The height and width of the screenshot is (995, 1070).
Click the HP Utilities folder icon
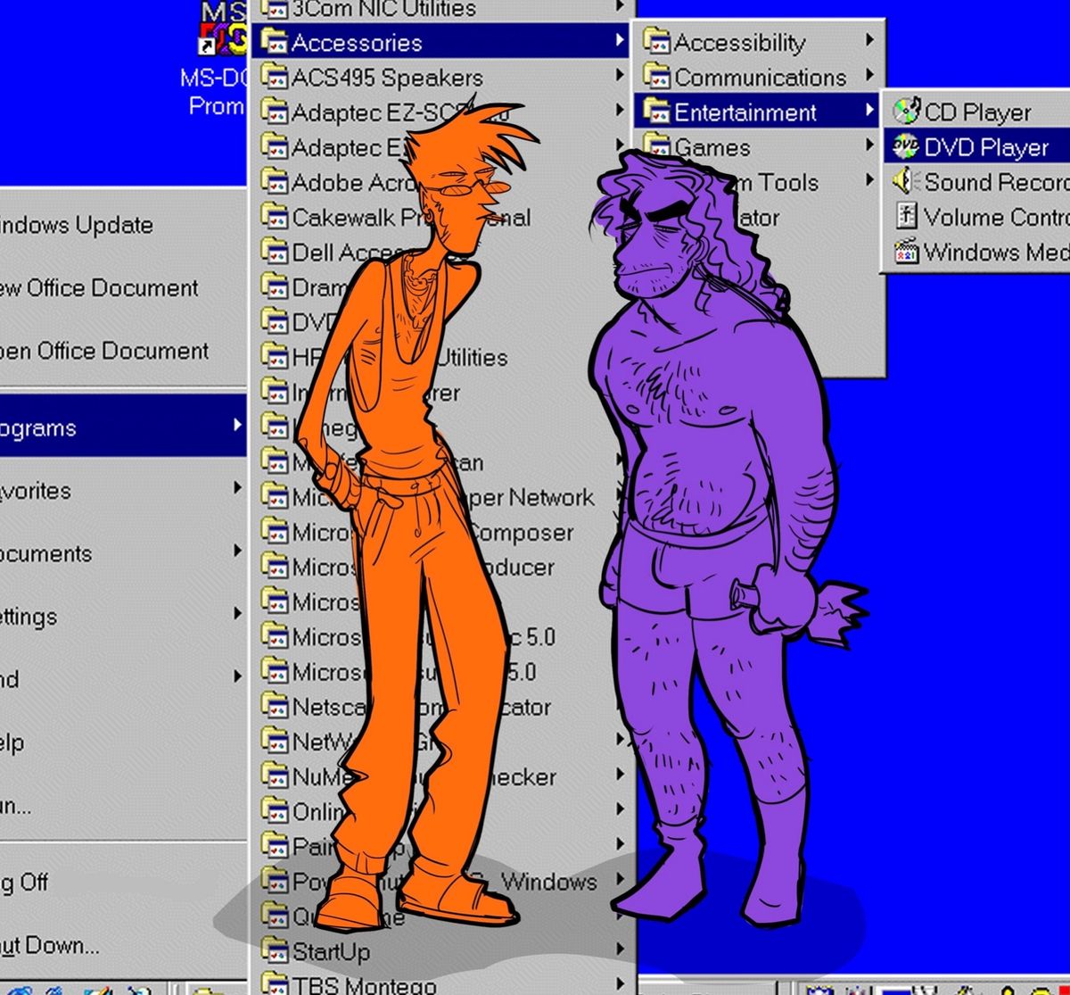tap(274, 355)
